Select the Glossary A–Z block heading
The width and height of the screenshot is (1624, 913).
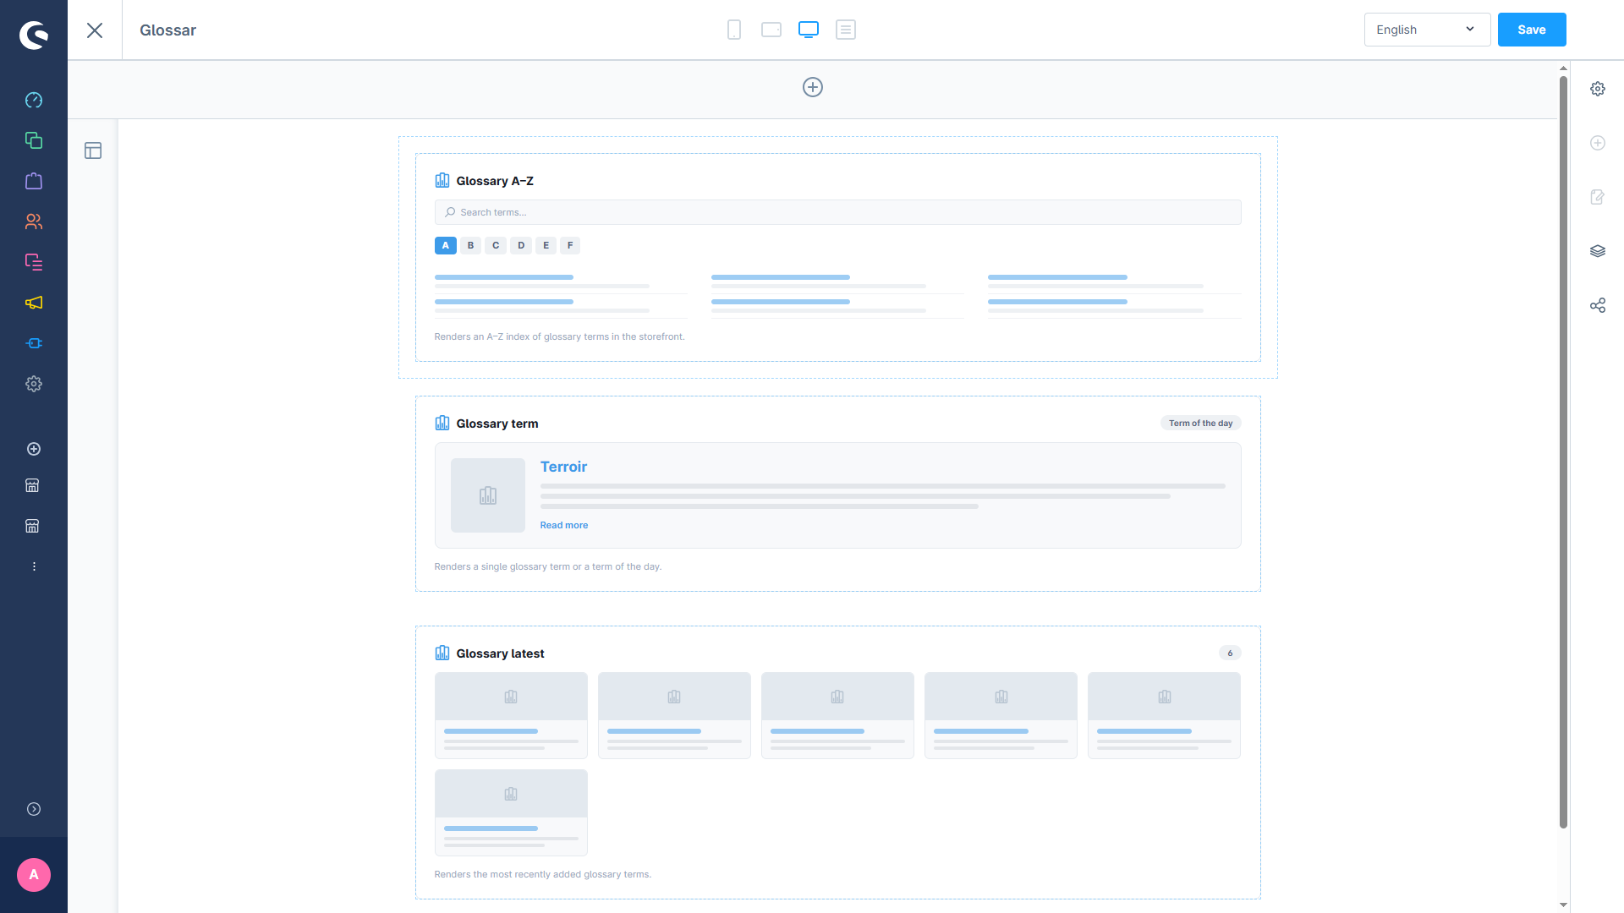[495, 181]
